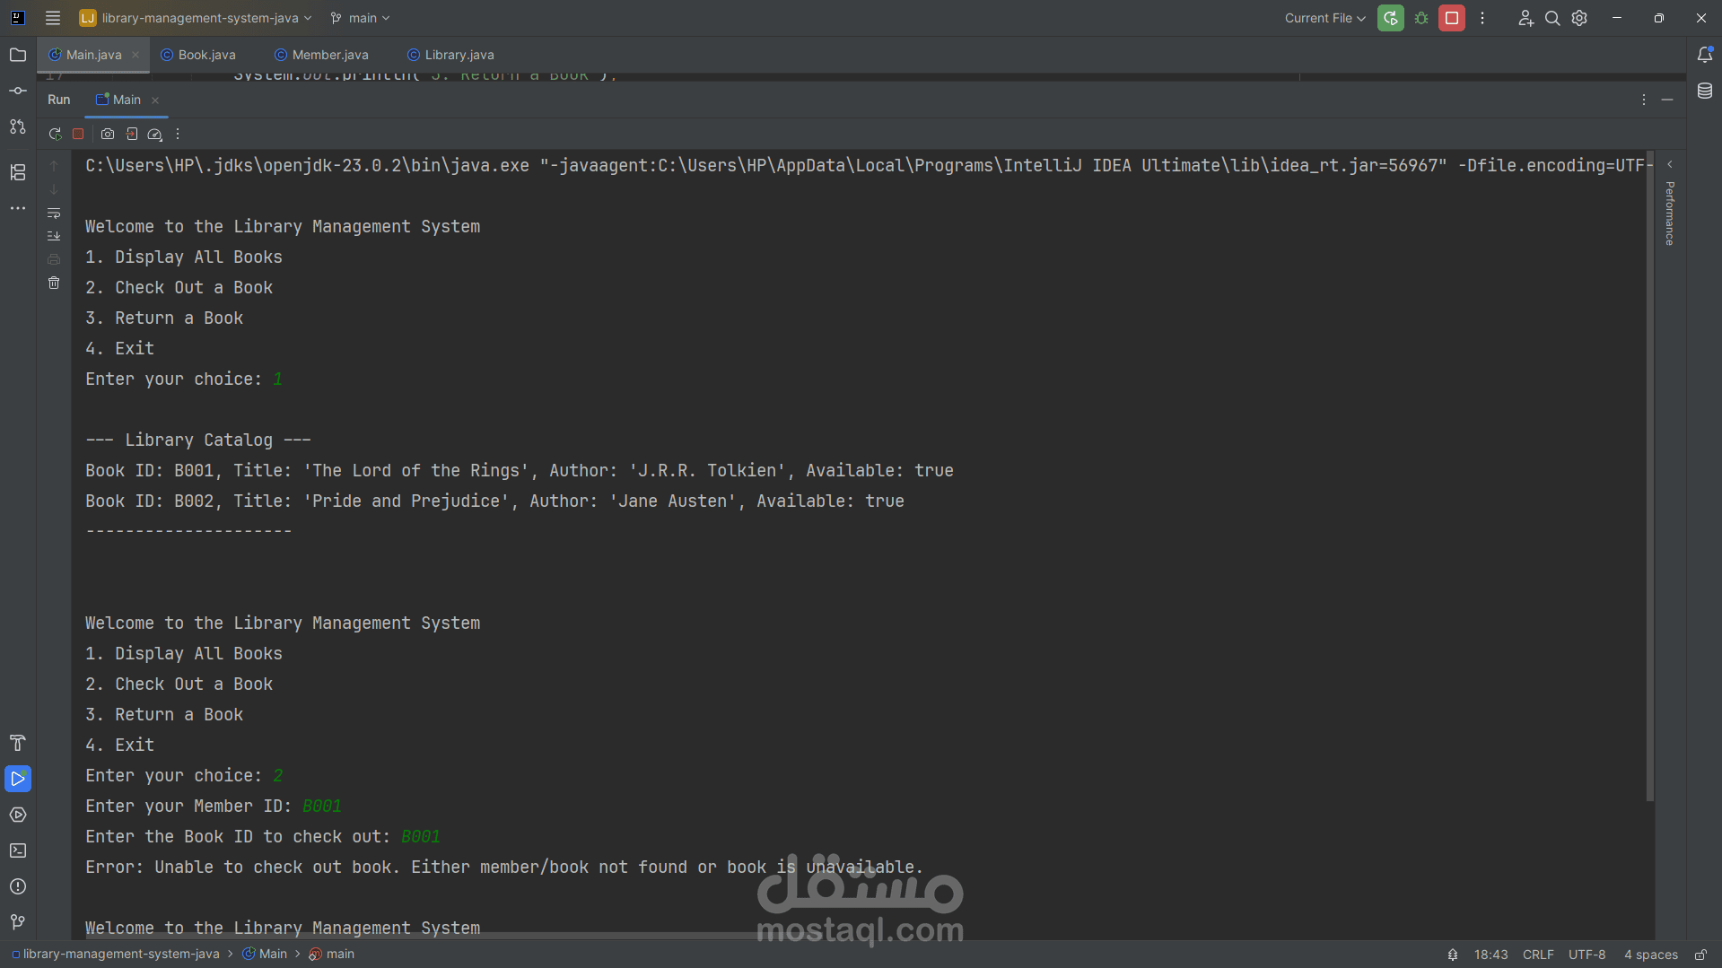Toggle the read-only lock icon
The image size is (1722, 968).
click(x=1700, y=955)
